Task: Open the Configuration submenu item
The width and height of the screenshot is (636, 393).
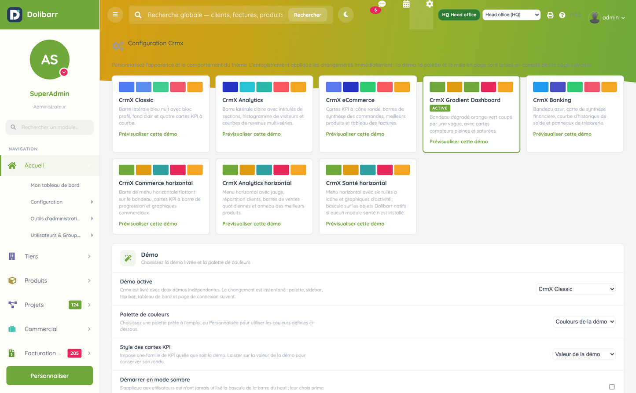Action: [x=47, y=202]
